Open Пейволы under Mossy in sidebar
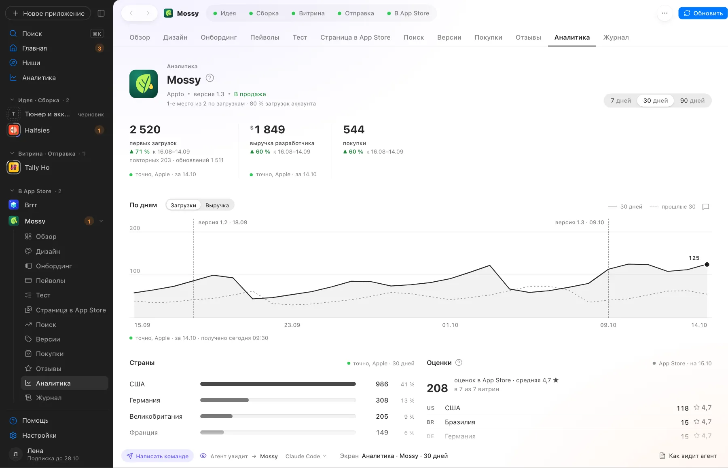Viewport: 728px width, 468px height. pos(65,280)
